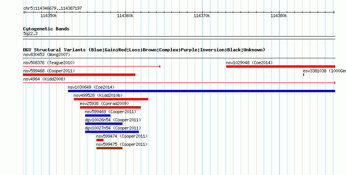Open the nsv1029048 (Coe2014) label
The width and height of the screenshot is (346, 175).
click(249, 63)
